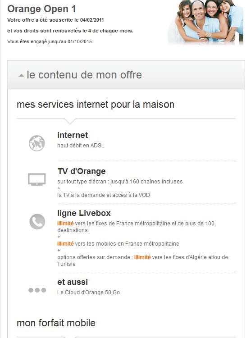Click first illimité label under ligne Livebox
Screen dimensions: 246x338
click(x=65, y=224)
